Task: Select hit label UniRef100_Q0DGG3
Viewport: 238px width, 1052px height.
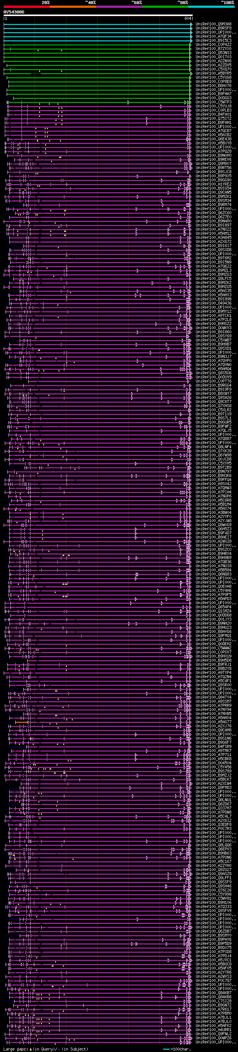Action: pos(213,98)
